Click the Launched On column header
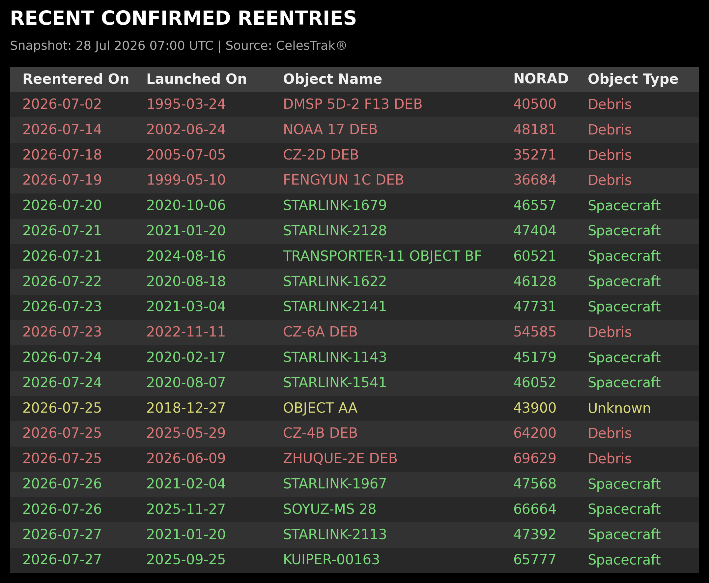709x583 pixels. [196, 79]
